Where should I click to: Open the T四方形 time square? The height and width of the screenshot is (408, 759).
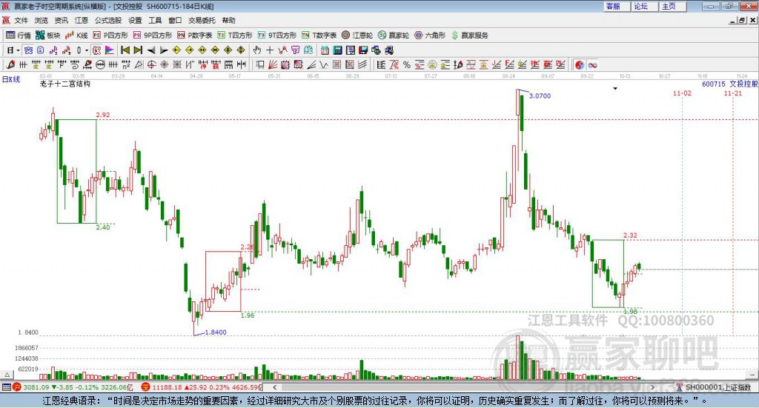click(235, 36)
